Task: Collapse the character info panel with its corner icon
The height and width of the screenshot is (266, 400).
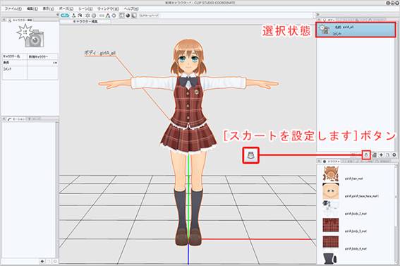Action: 4,20
